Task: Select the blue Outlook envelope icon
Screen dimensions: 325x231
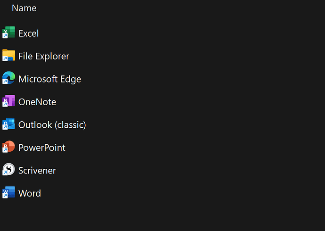Action: point(8,124)
